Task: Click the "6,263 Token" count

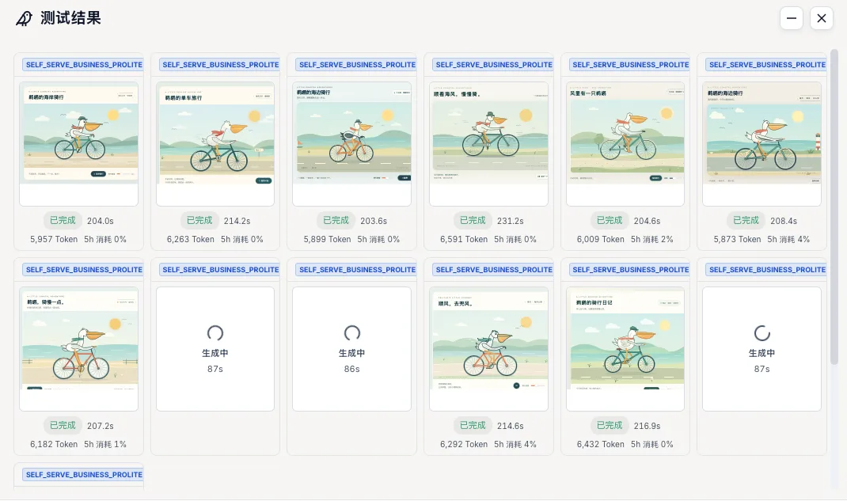Action: coord(191,239)
